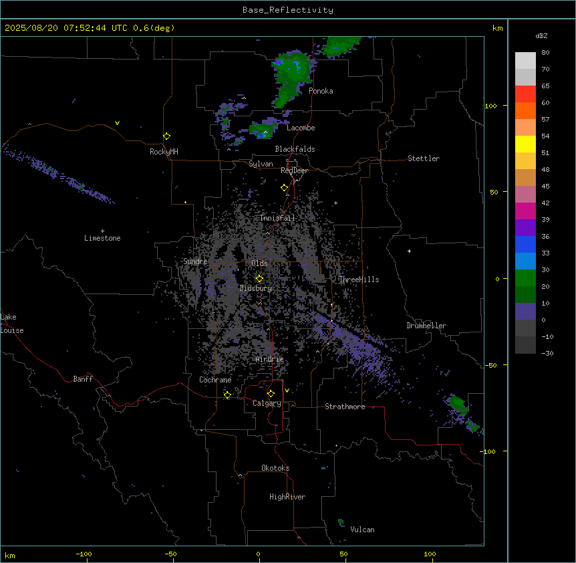Select the Strathmore label
The width and height of the screenshot is (576, 563).
click(x=345, y=407)
